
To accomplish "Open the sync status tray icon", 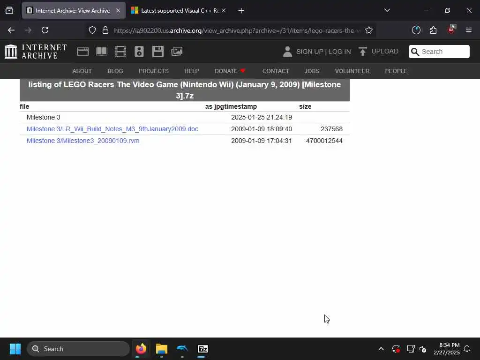I will [396, 349].
